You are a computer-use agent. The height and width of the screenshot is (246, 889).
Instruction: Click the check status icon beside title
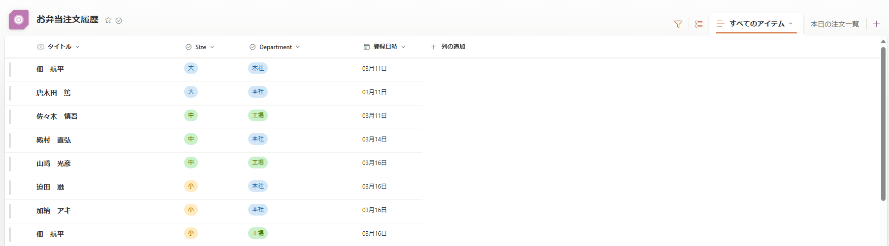tap(119, 21)
